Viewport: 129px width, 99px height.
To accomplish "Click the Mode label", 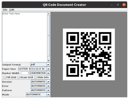I will (6, 95).
